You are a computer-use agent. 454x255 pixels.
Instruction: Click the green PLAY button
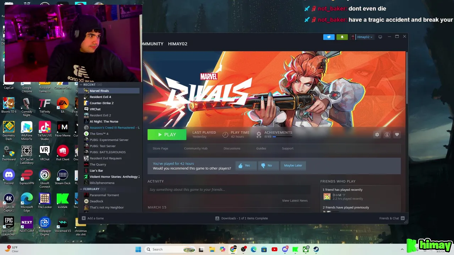point(167,135)
